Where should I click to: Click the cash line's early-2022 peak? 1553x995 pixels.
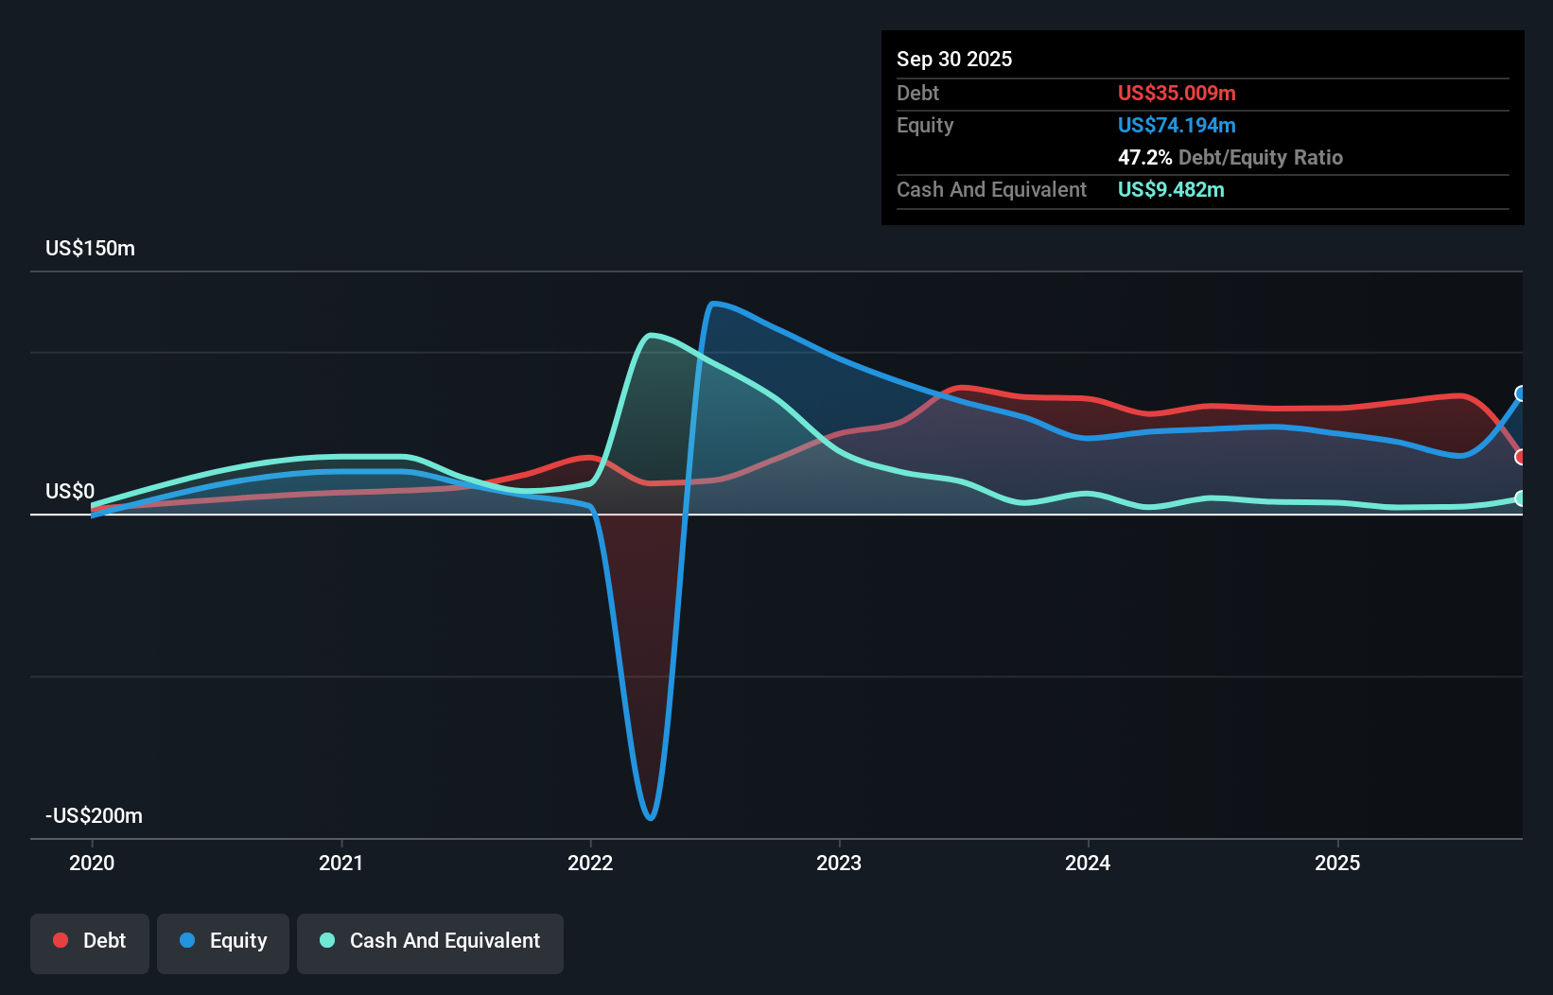tap(650, 335)
